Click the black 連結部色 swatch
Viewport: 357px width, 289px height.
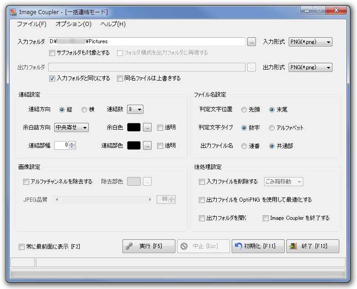click(134, 146)
